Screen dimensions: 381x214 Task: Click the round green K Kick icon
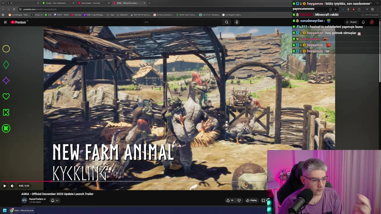click(6, 128)
